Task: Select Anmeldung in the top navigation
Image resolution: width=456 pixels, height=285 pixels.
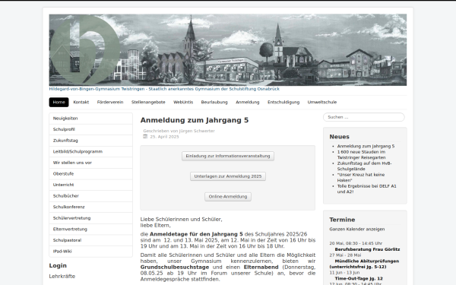Action: tap(248, 102)
